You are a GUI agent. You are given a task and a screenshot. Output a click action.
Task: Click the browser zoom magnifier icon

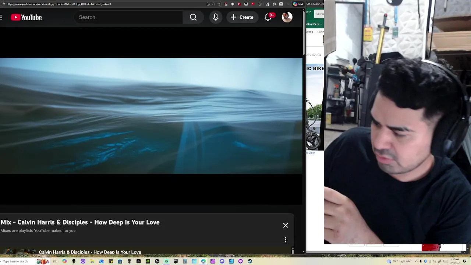coord(213,4)
